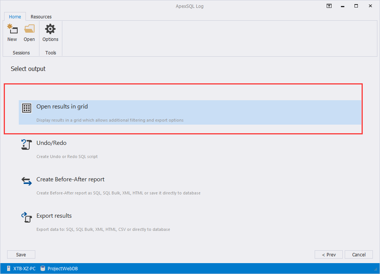Click the grid icon beside Open results in grid
The height and width of the screenshot is (274, 380).
(26, 108)
